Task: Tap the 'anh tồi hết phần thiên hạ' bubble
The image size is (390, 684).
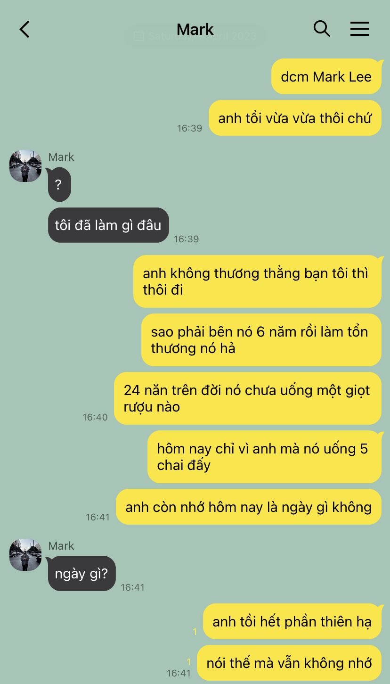Action: (292, 621)
